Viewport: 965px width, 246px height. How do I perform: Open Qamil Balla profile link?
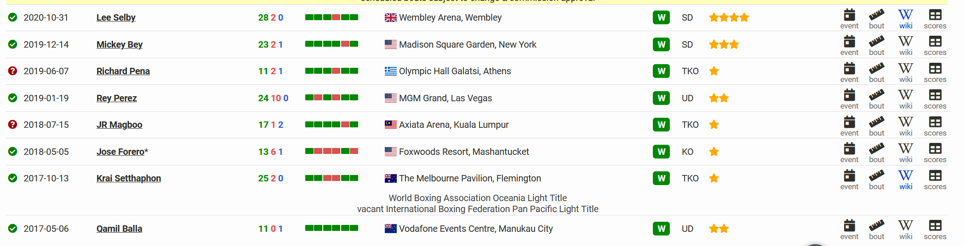pos(119,229)
